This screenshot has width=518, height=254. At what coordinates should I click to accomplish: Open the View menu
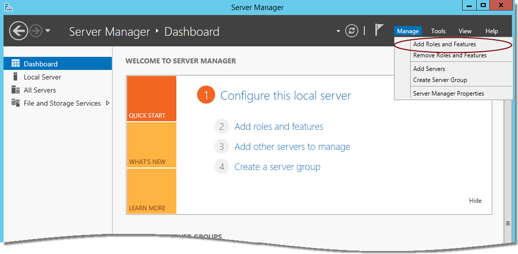pyautogui.click(x=465, y=31)
